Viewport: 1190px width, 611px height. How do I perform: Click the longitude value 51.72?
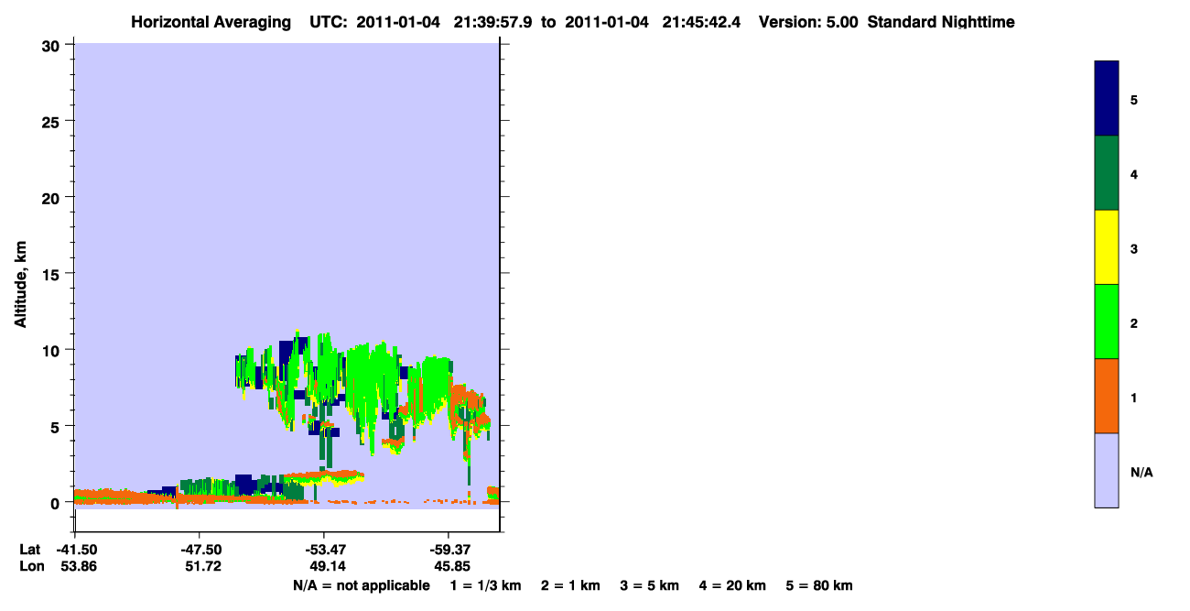(x=202, y=566)
